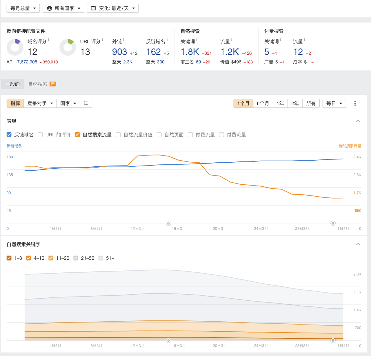Click the calendar icon in 变化 filter
This screenshot has width=371, height=356.
pos(93,8)
